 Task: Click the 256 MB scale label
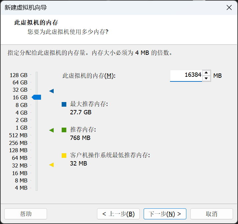(18, 143)
